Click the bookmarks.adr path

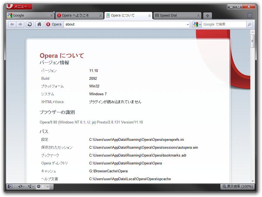pos(138,155)
